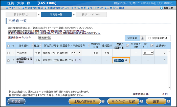Open 利用者情報(パスワード等)の変更 link
This screenshot has width=177, height=107.
coord(67,8)
